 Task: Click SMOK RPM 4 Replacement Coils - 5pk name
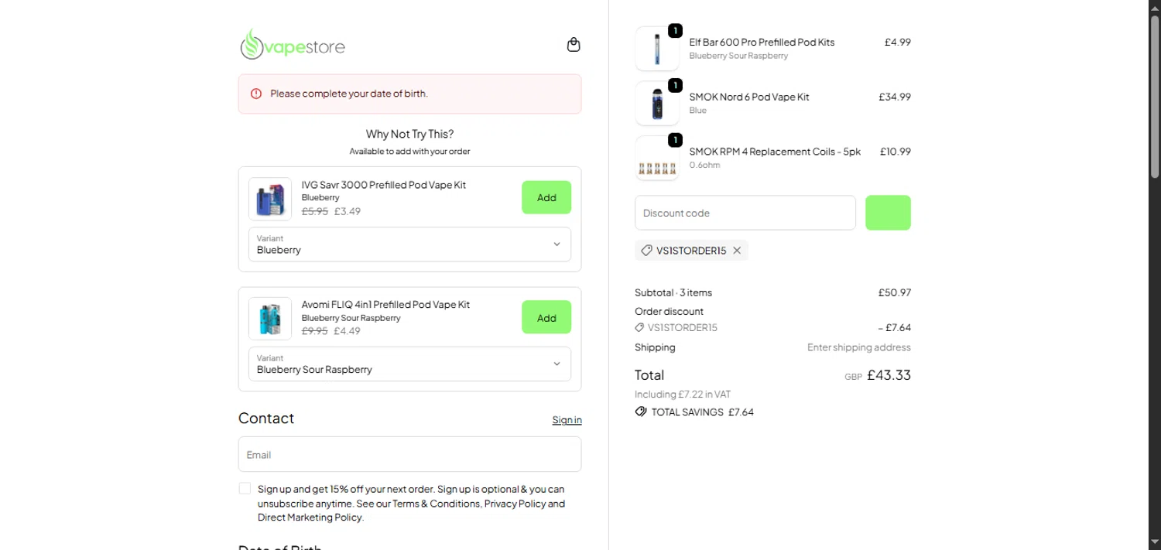click(775, 152)
